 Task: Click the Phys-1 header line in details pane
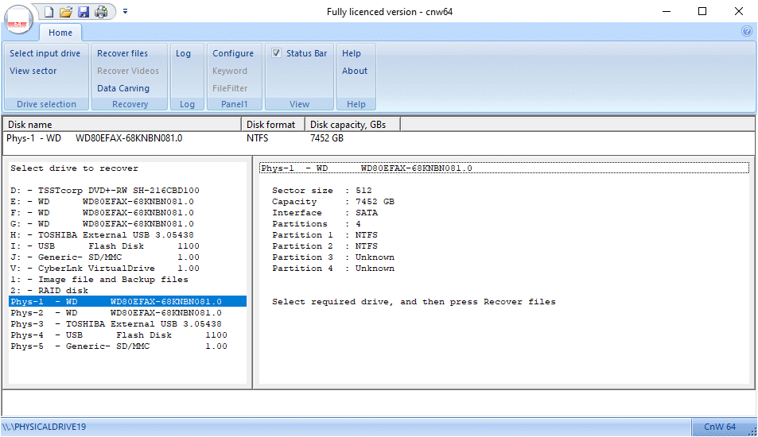click(x=504, y=168)
